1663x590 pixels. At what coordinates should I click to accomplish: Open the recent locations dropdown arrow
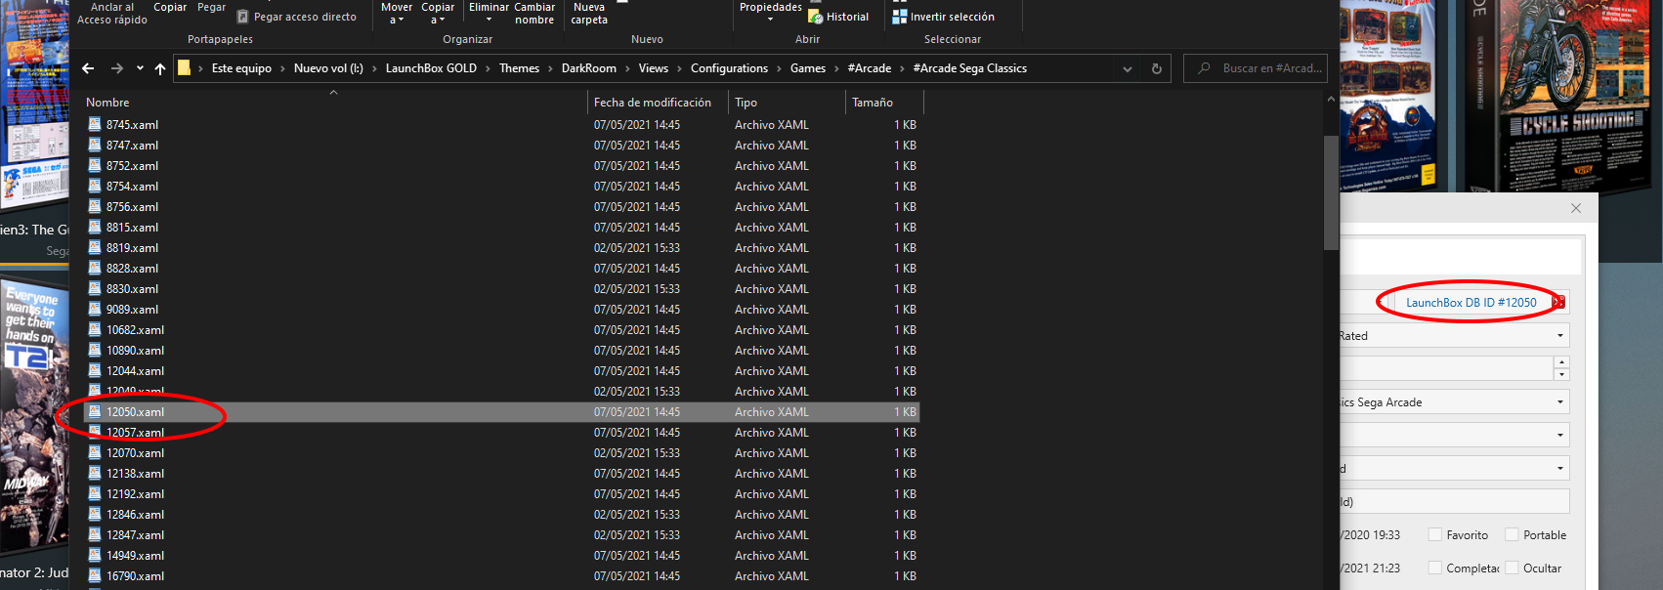click(140, 68)
